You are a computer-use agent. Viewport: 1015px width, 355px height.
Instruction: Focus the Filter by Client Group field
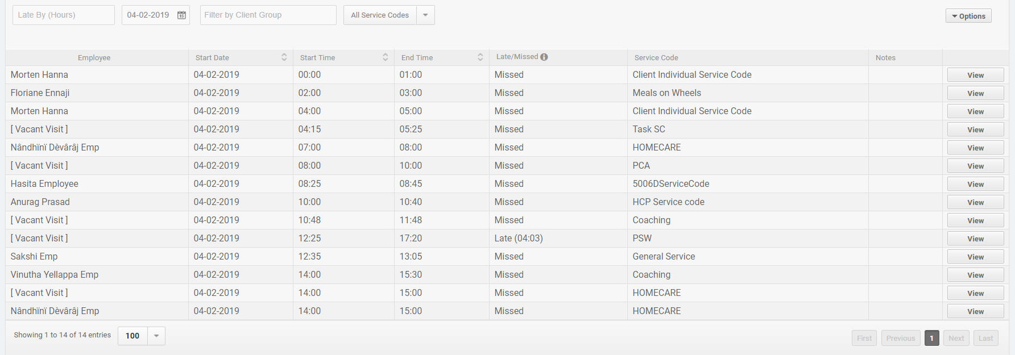click(268, 15)
